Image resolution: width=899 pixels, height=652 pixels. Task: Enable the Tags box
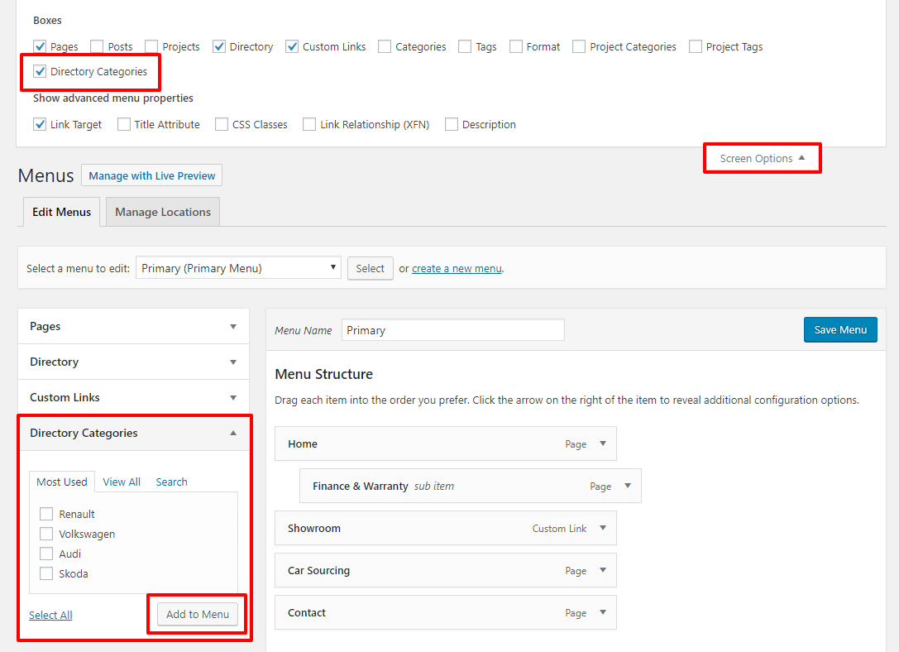point(465,46)
